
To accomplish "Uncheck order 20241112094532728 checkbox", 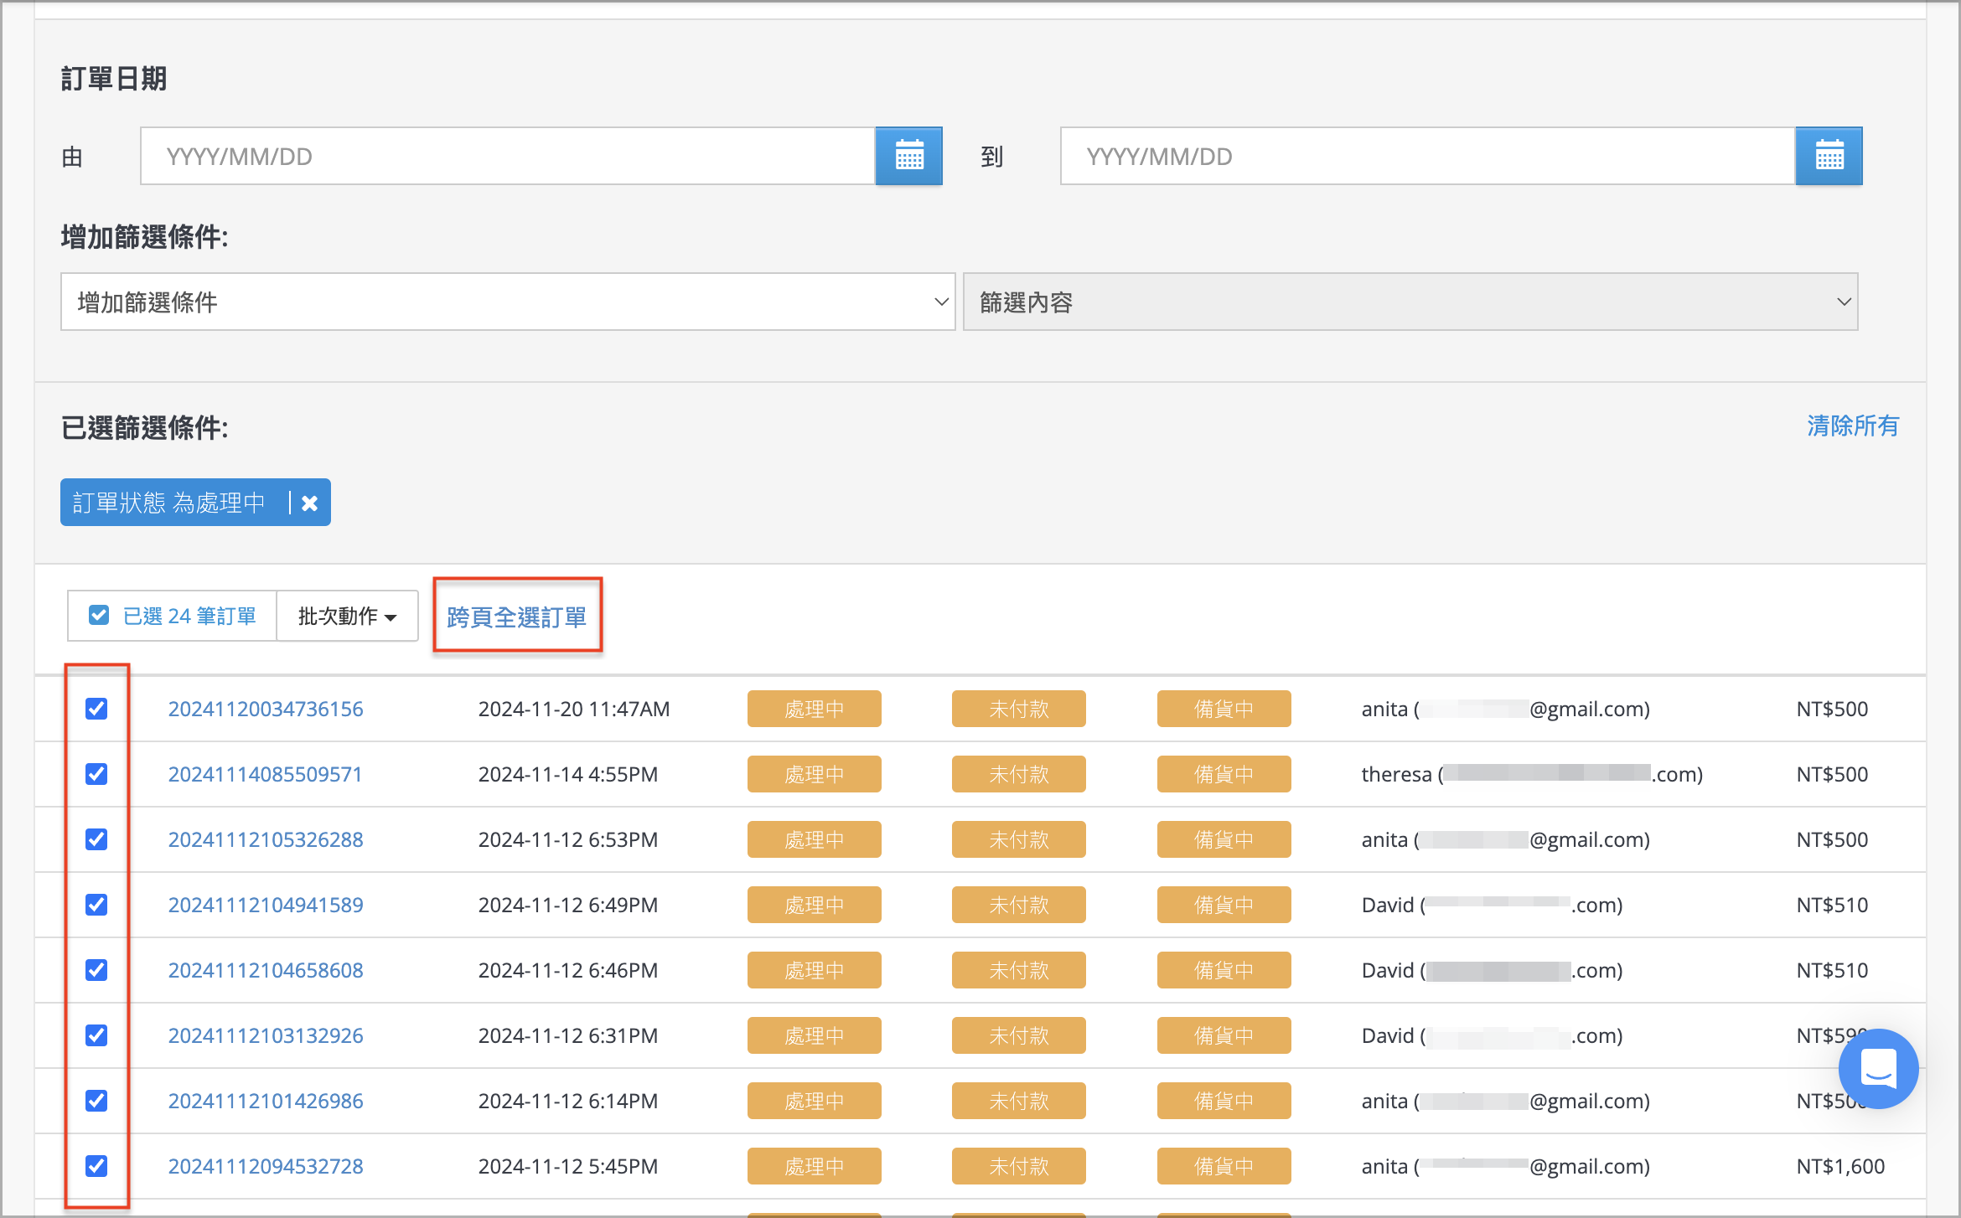I will 96,1166.
